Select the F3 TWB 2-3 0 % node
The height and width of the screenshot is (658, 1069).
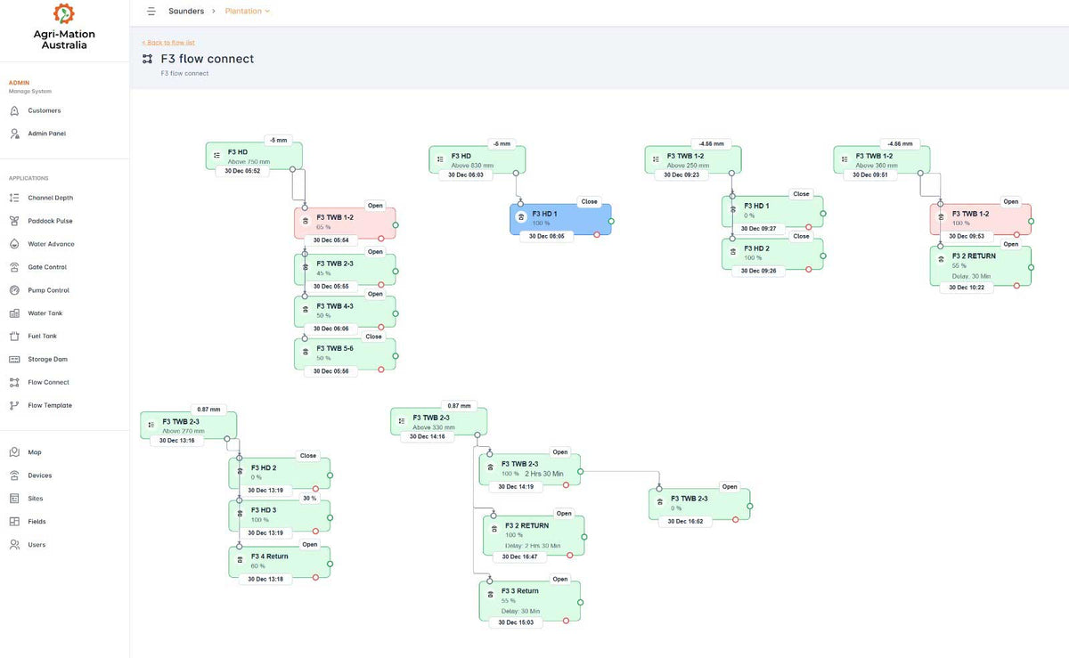(699, 504)
